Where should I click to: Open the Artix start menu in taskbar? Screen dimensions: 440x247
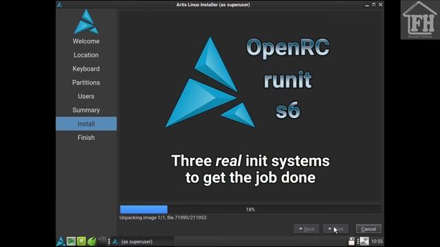point(60,241)
